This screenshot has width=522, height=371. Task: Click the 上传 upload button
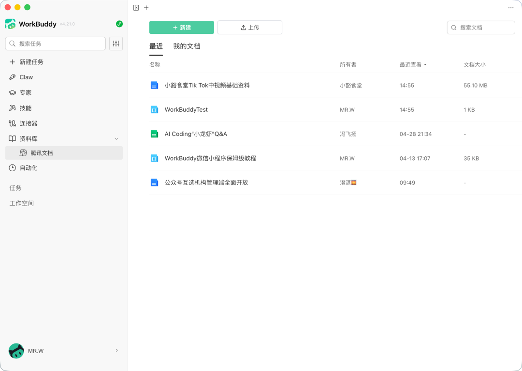250,27
